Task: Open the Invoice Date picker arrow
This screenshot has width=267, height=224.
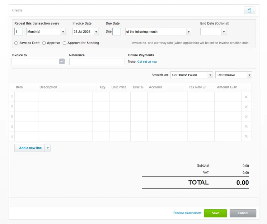Action: coord(96,32)
